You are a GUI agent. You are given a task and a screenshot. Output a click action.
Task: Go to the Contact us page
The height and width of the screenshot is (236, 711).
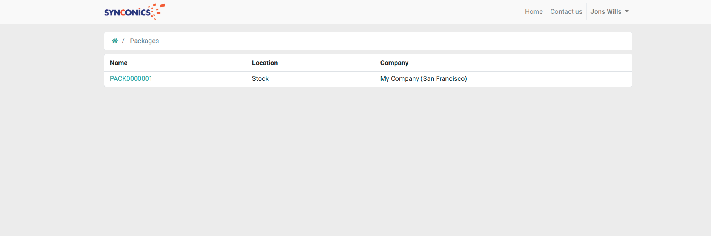tap(566, 12)
